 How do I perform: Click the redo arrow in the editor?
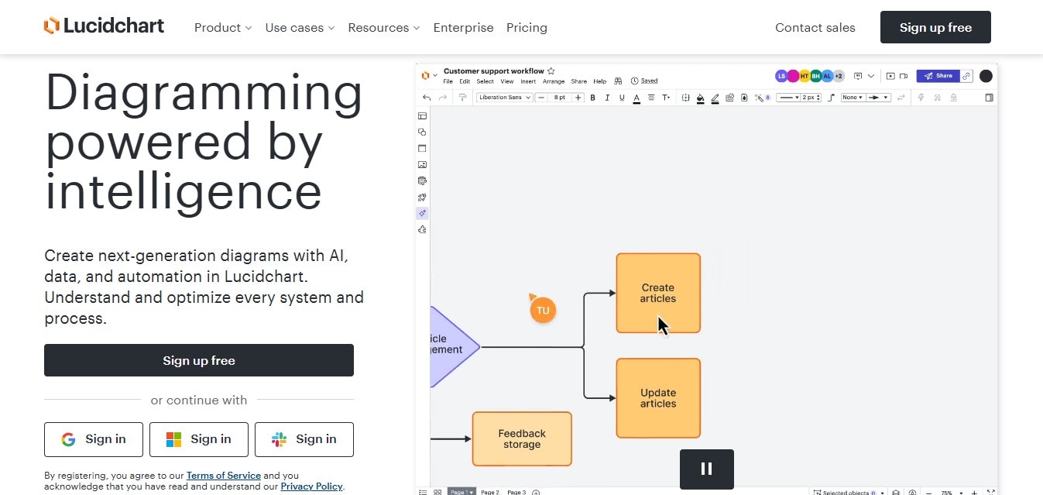click(x=443, y=98)
